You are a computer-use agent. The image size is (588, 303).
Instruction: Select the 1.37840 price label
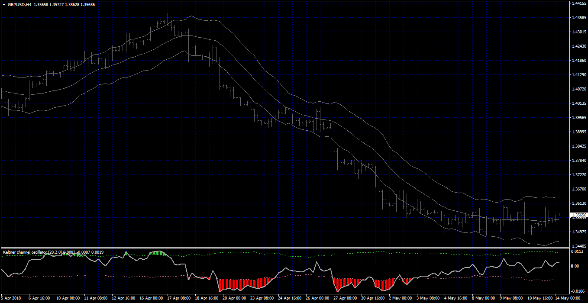[x=578, y=161]
